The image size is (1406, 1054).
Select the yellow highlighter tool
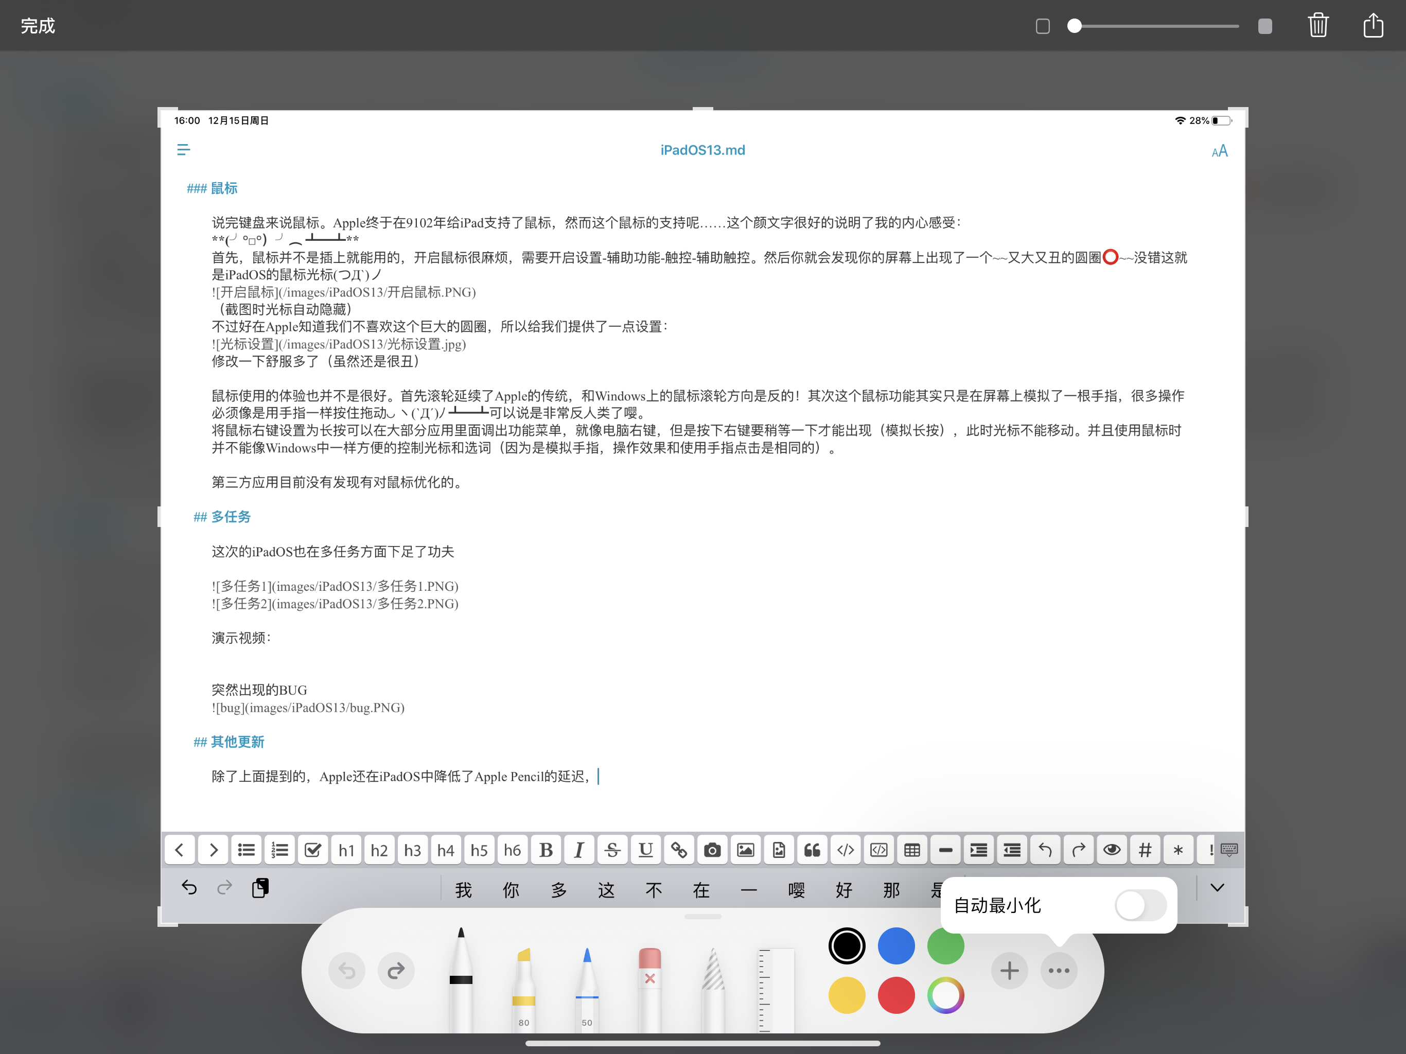point(524,986)
